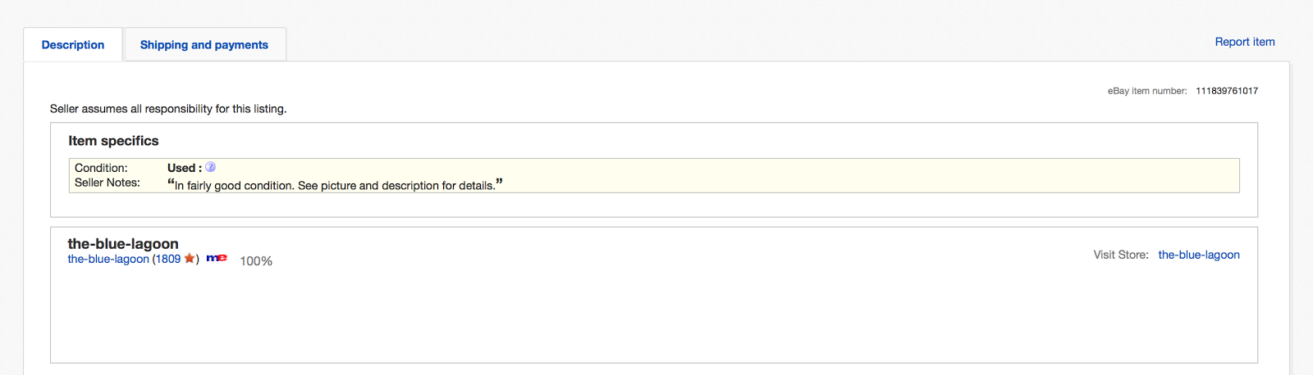Click the 100% feedback percentage
Screen dimensions: 1313x375
pyautogui.click(x=256, y=261)
